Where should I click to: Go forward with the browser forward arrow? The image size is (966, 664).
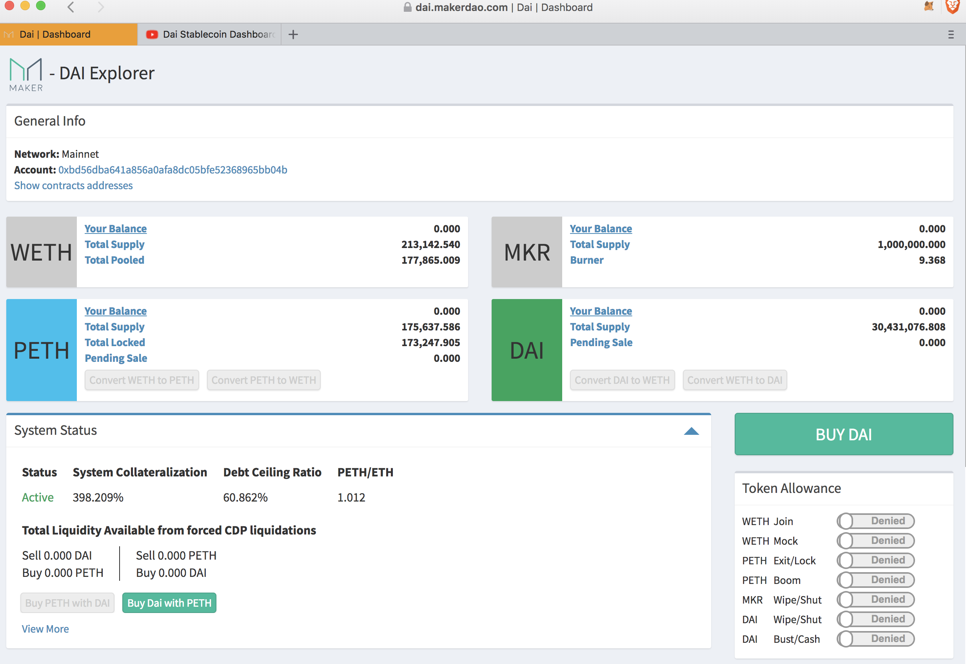[x=101, y=7]
